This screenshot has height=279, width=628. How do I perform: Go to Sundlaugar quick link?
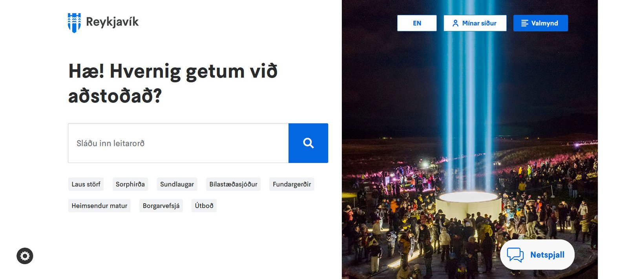(x=177, y=184)
